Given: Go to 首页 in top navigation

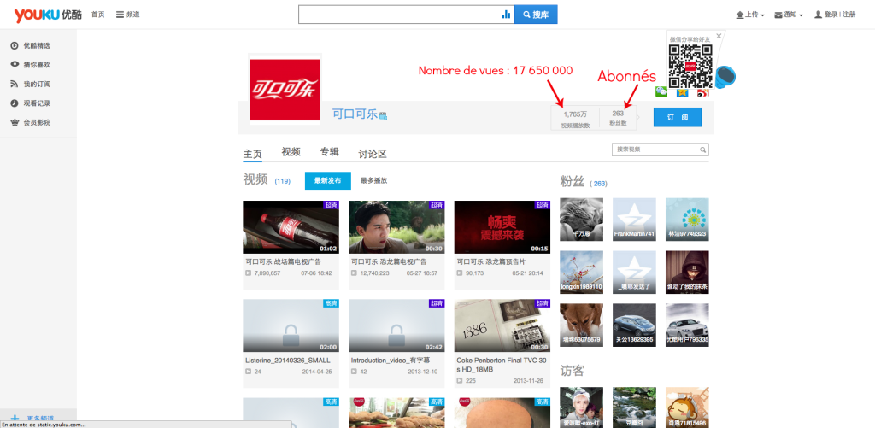Looking at the screenshot, I should [97, 15].
